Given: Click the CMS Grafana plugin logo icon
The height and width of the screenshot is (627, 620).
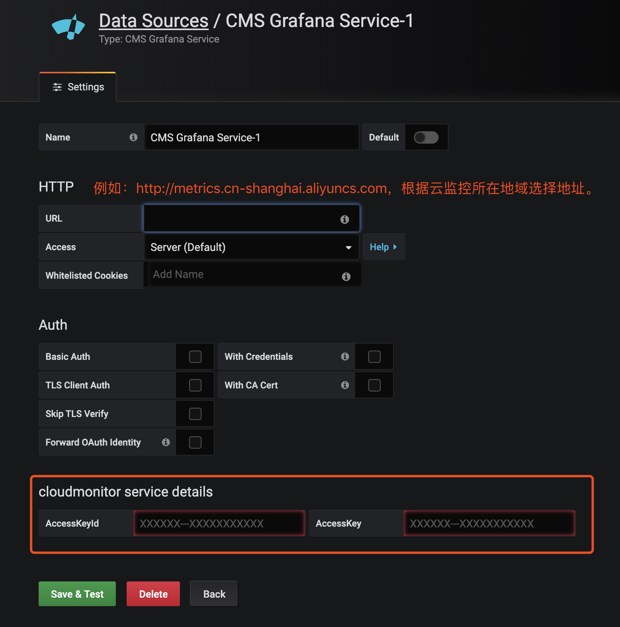Looking at the screenshot, I should [x=68, y=27].
